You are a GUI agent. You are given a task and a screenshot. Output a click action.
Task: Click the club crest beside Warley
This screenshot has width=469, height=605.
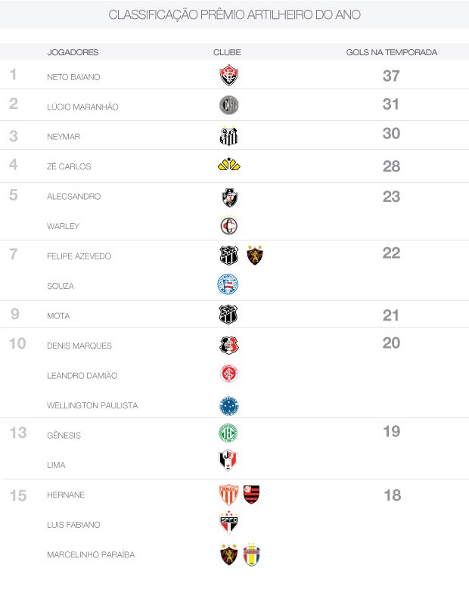228,225
